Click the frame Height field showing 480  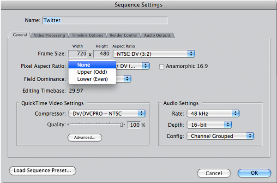click(x=102, y=53)
